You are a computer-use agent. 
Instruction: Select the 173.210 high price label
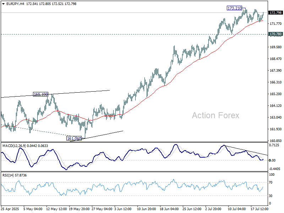click(x=234, y=8)
